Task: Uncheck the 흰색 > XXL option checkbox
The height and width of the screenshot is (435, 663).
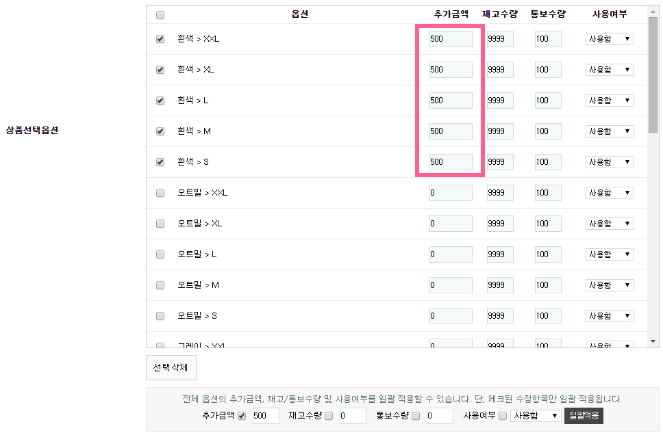Action: pyautogui.click(x=160, y=39)
